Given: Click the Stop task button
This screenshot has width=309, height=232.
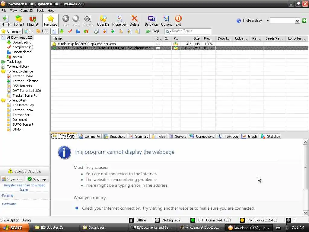Looking at the screenshot, I should point(76,21).
